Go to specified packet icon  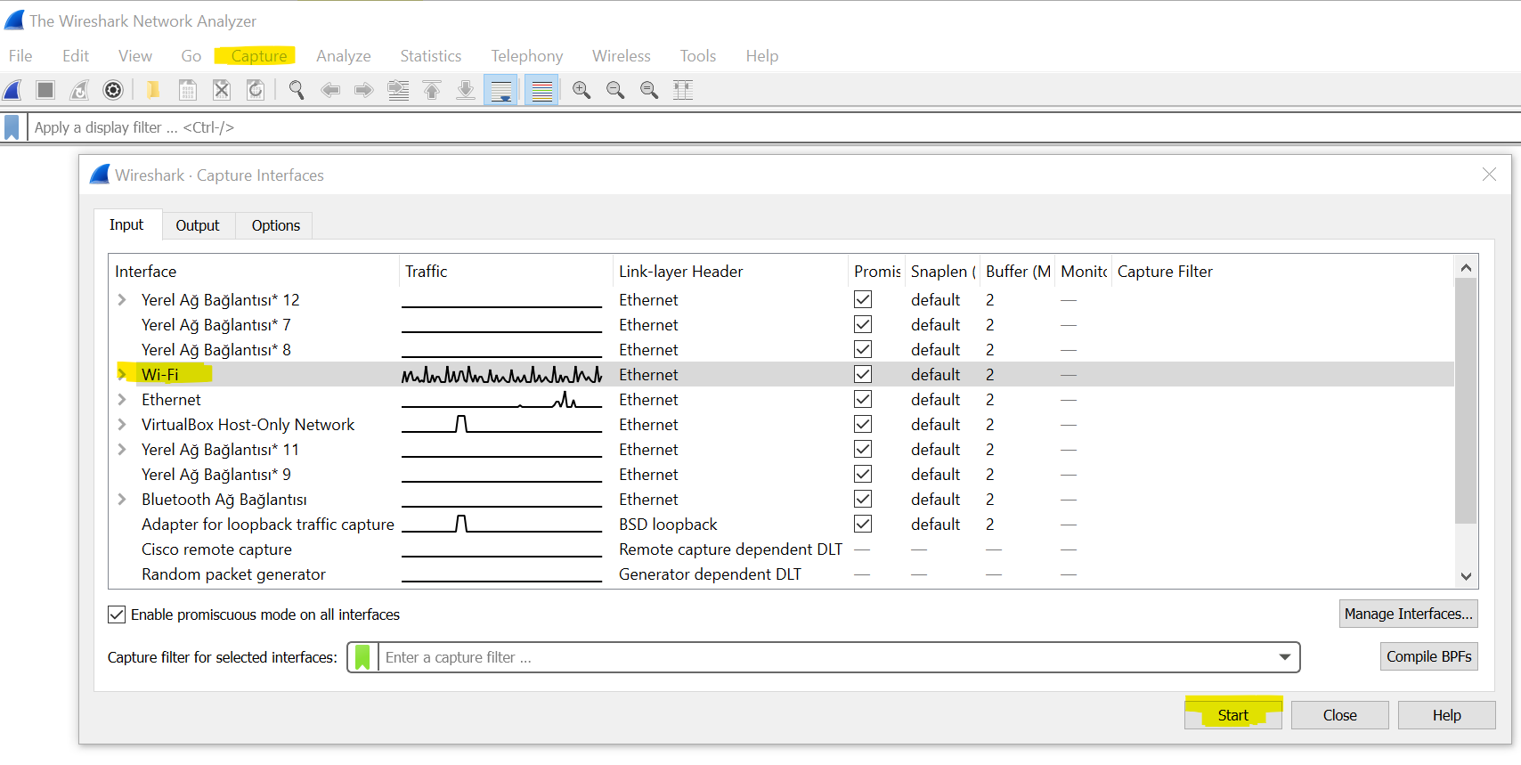pos(398,90)
